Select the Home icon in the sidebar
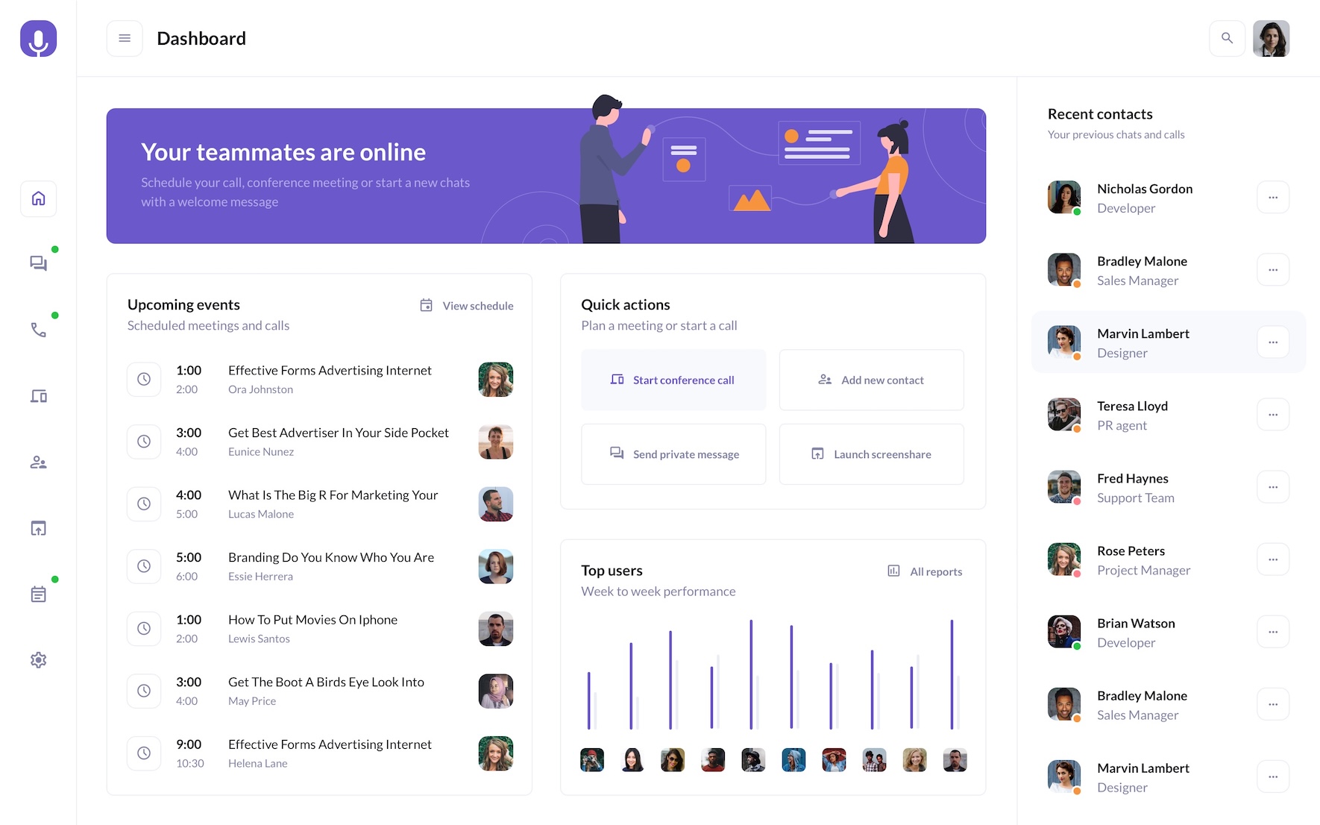 (x=38, y=198)
